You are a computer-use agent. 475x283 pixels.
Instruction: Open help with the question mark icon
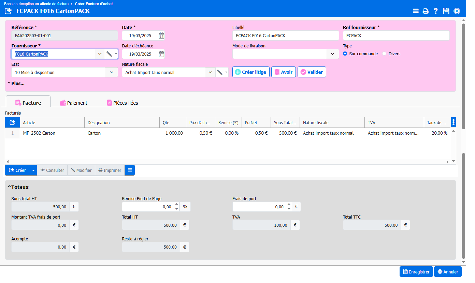(436, 11)
